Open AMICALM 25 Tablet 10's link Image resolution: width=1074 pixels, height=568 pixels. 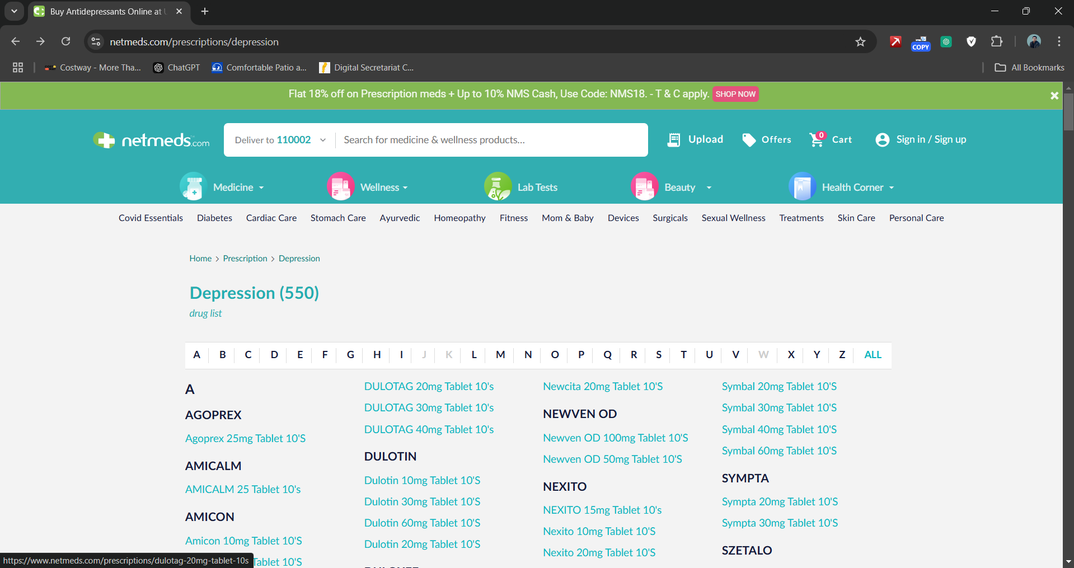click(x=243, y=489)
